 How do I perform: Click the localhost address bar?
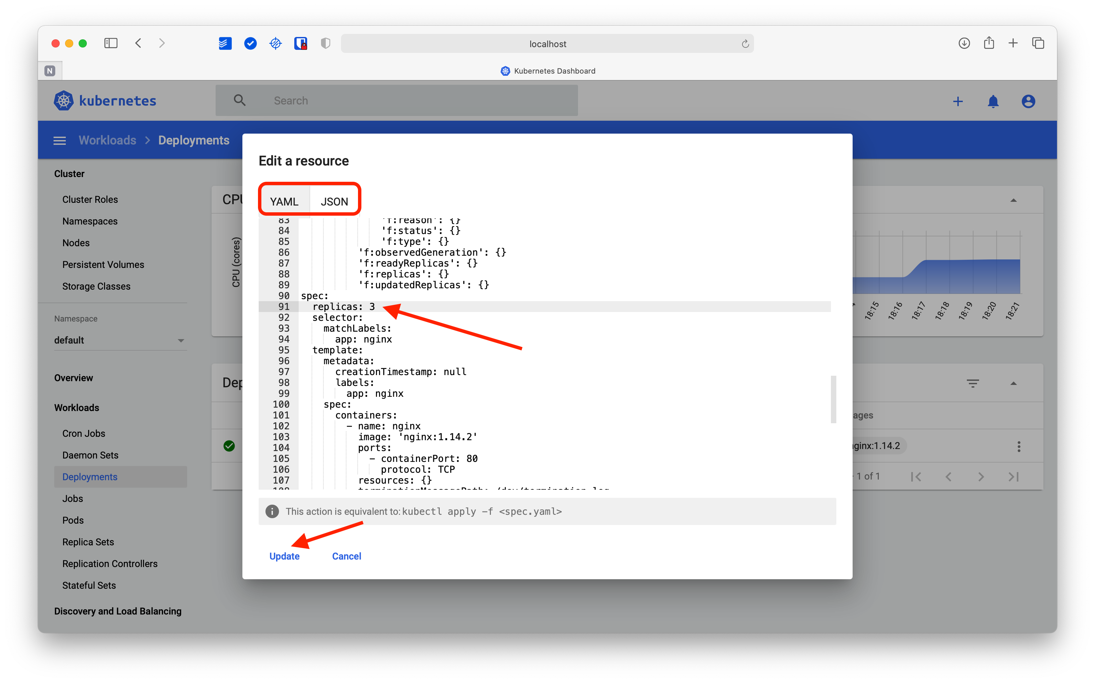coord(547,44)
